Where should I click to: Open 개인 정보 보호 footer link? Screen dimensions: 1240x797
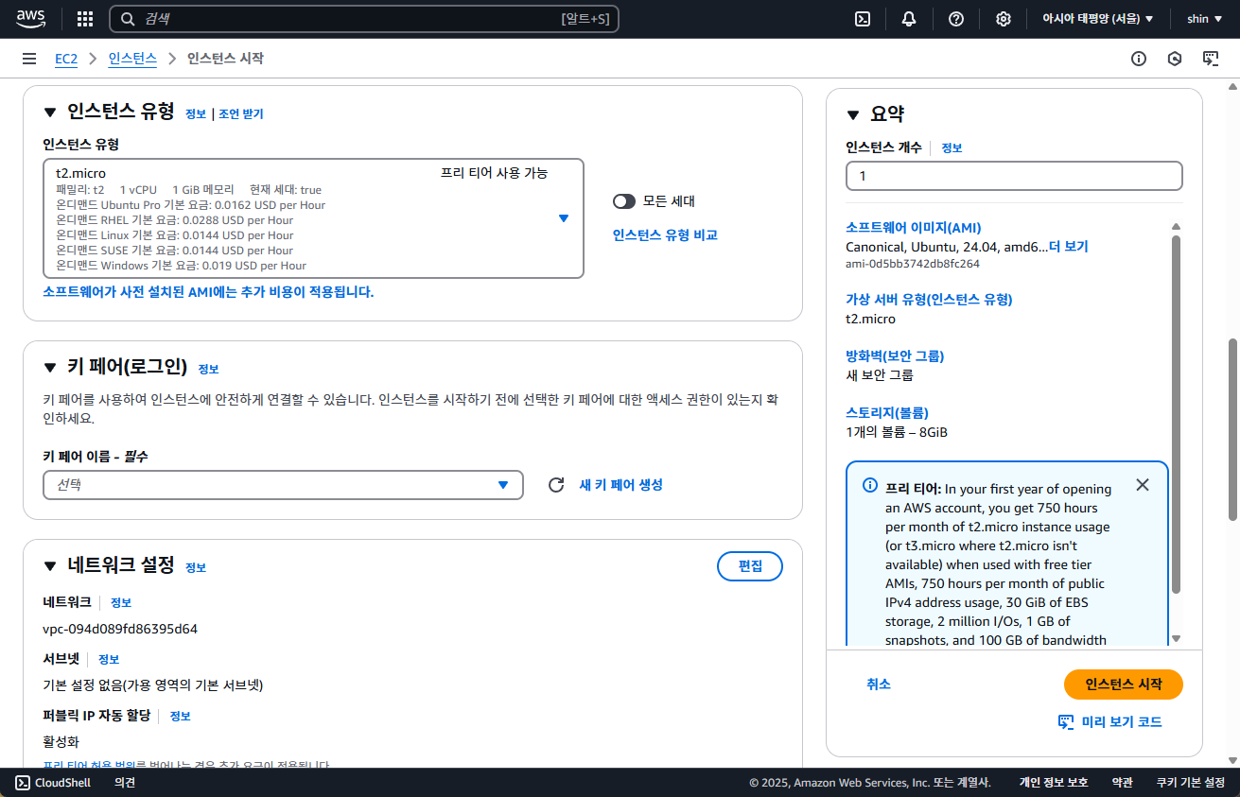[x=1054, y=783]
